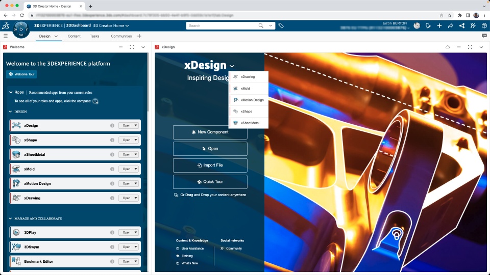Switch to the Content tab
The height and width of the screenshot is (275, 490).
(x=74, y=36)
